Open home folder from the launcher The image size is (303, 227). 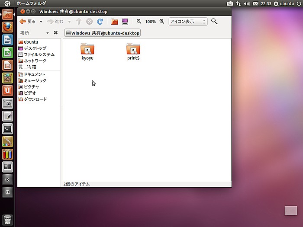7,14
